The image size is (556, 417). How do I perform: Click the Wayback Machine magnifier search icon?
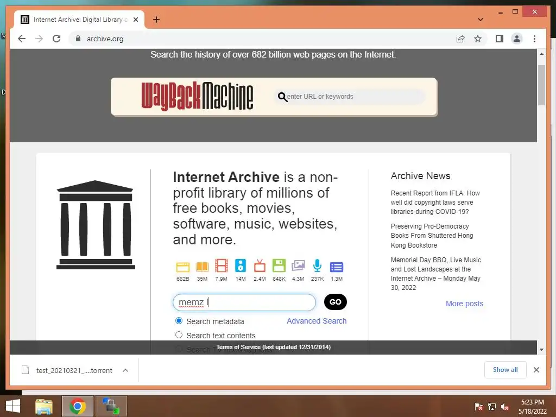coord(282,97)
